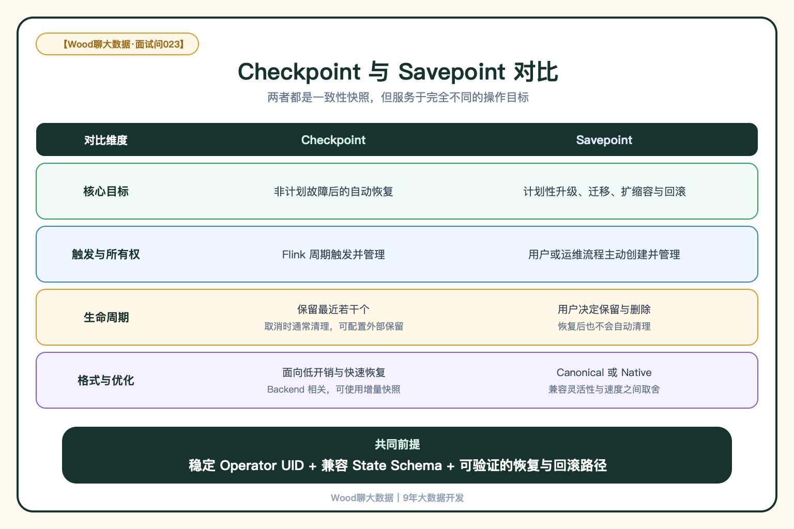Click the 【Wood聊大数据·面试问023】 badge
The height and width of the screenshot is (529, 794).
[x=117, y=44]
